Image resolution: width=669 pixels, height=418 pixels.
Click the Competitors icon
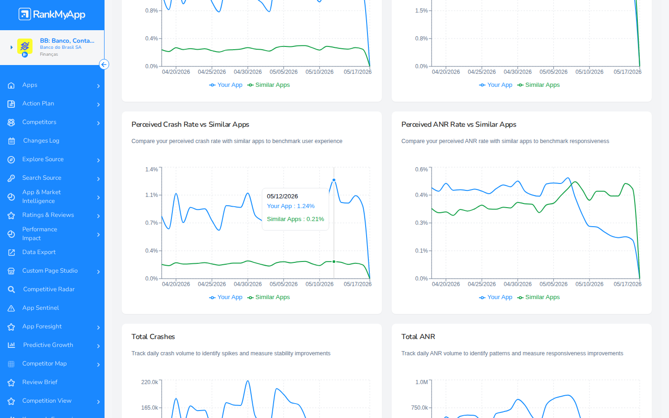(11, 123)
